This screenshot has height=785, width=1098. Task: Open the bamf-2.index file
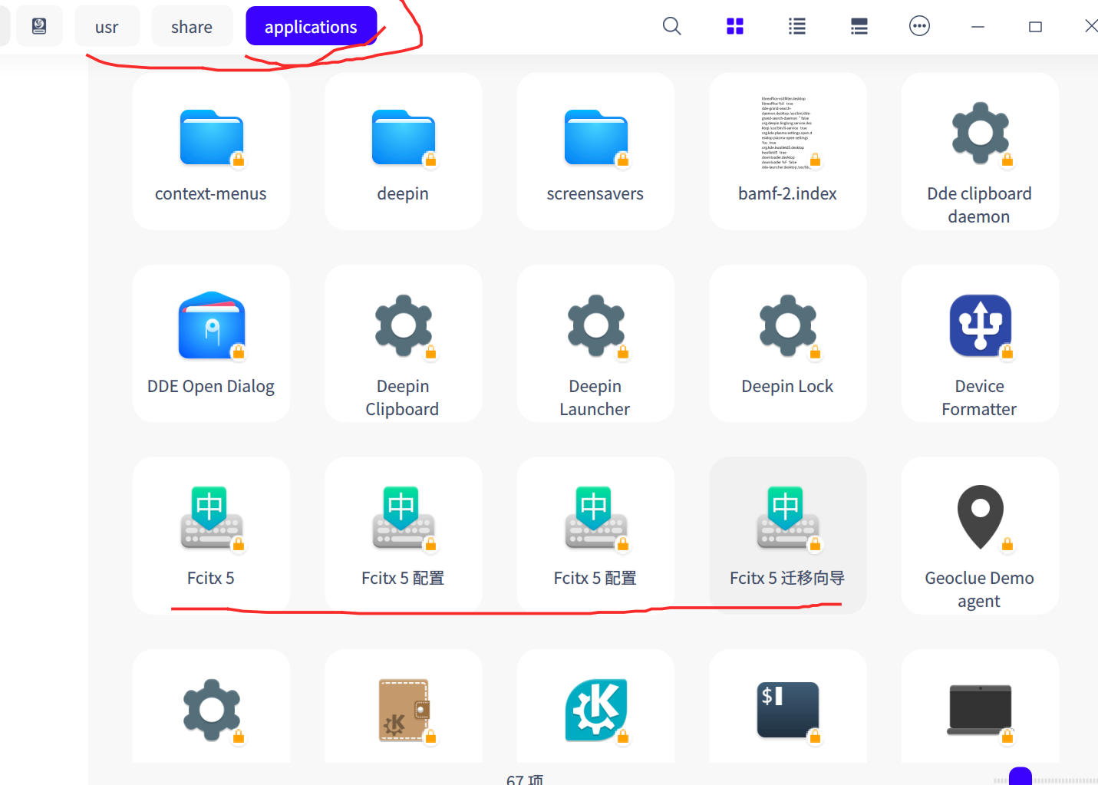pos(787,151)
